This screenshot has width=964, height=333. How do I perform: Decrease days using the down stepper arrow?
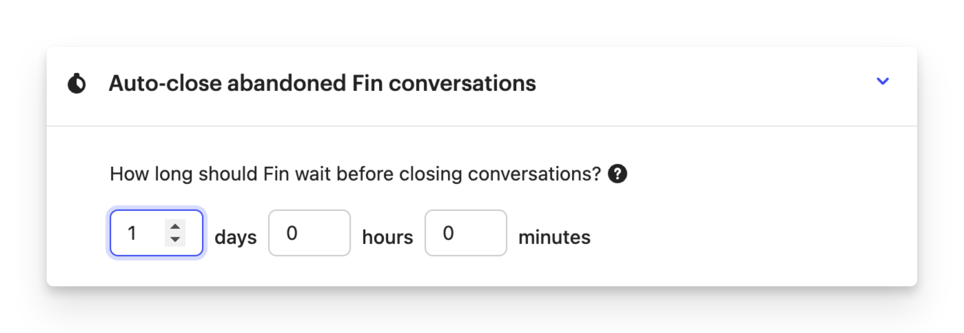[x=175, y=239]
